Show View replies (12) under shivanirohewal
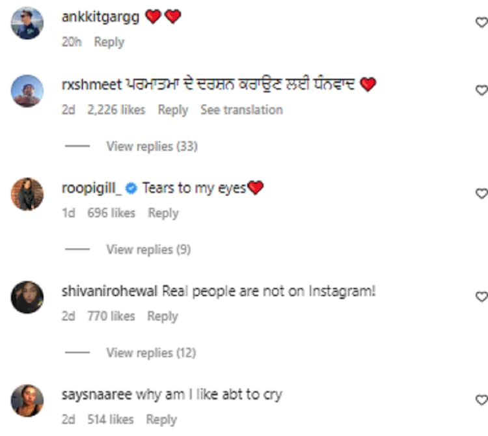Viewport: 488px width, 436px height. pos(151,353)
